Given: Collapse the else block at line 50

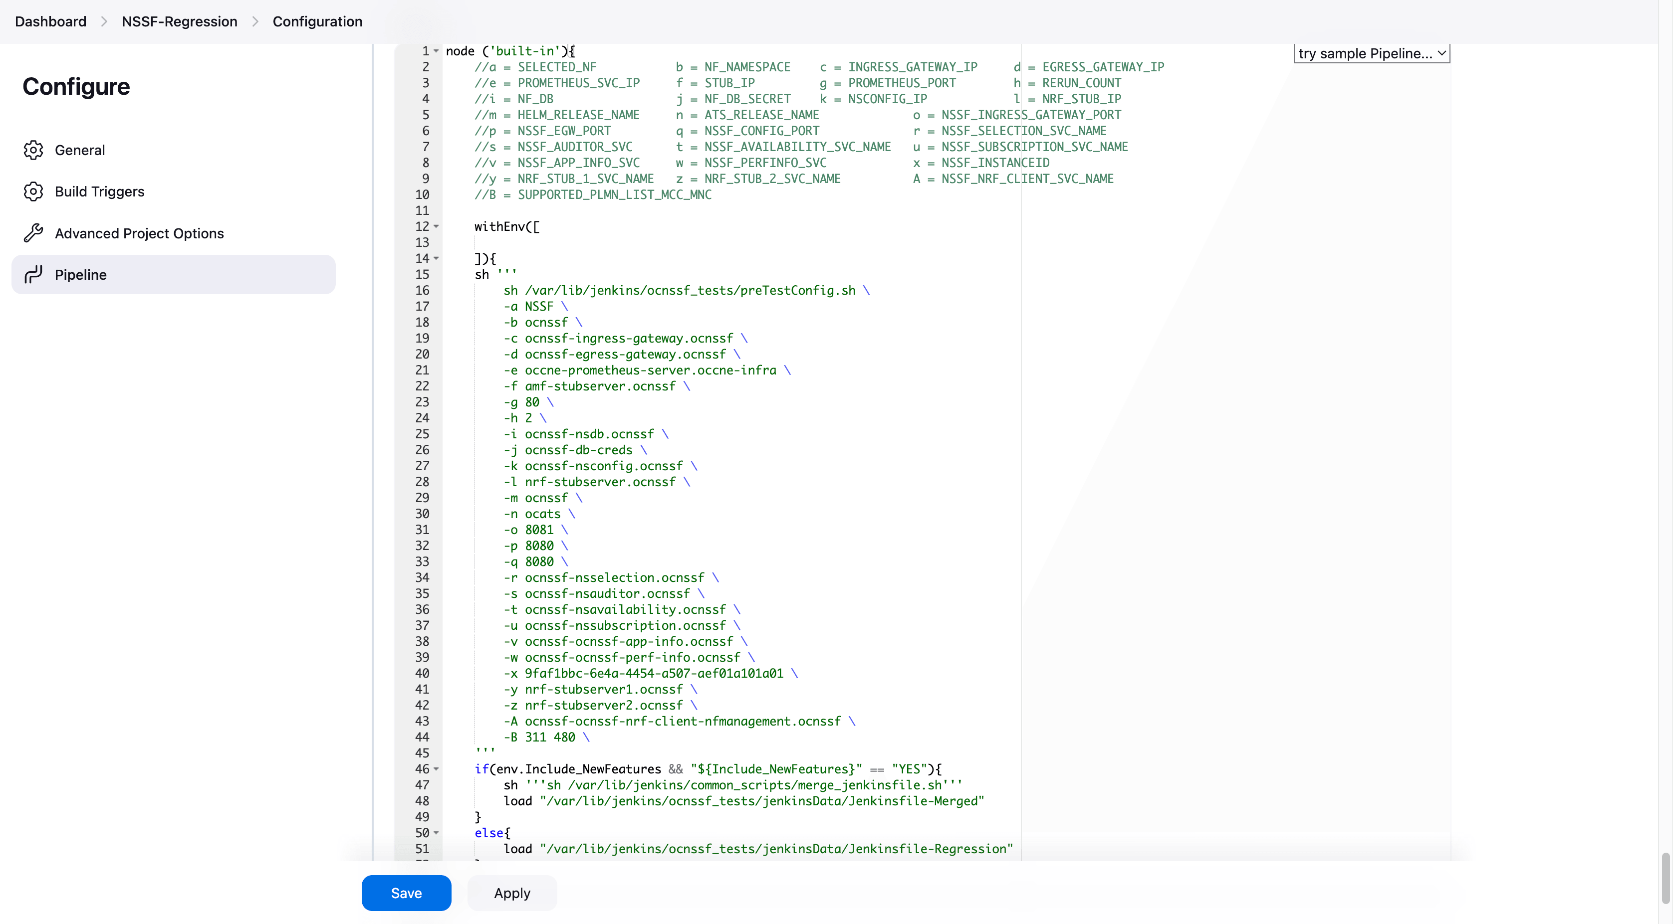Looking at the screenshot, I should [437, 833].
